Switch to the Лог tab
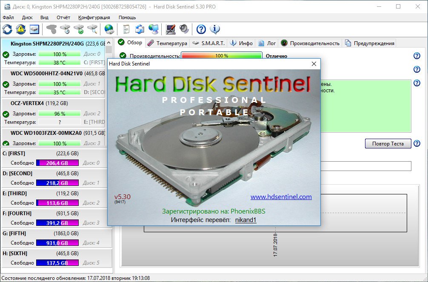 pos(267,43)
